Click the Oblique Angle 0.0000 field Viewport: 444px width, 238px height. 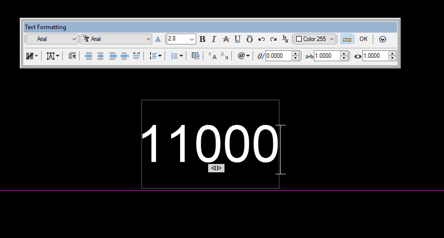coord(278,56)
